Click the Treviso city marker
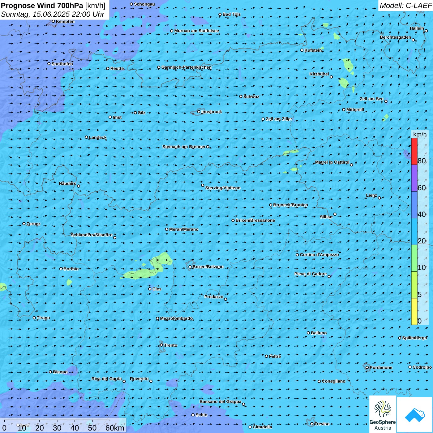This screenshot has width=433, height=433. click(x=312, y=424)
